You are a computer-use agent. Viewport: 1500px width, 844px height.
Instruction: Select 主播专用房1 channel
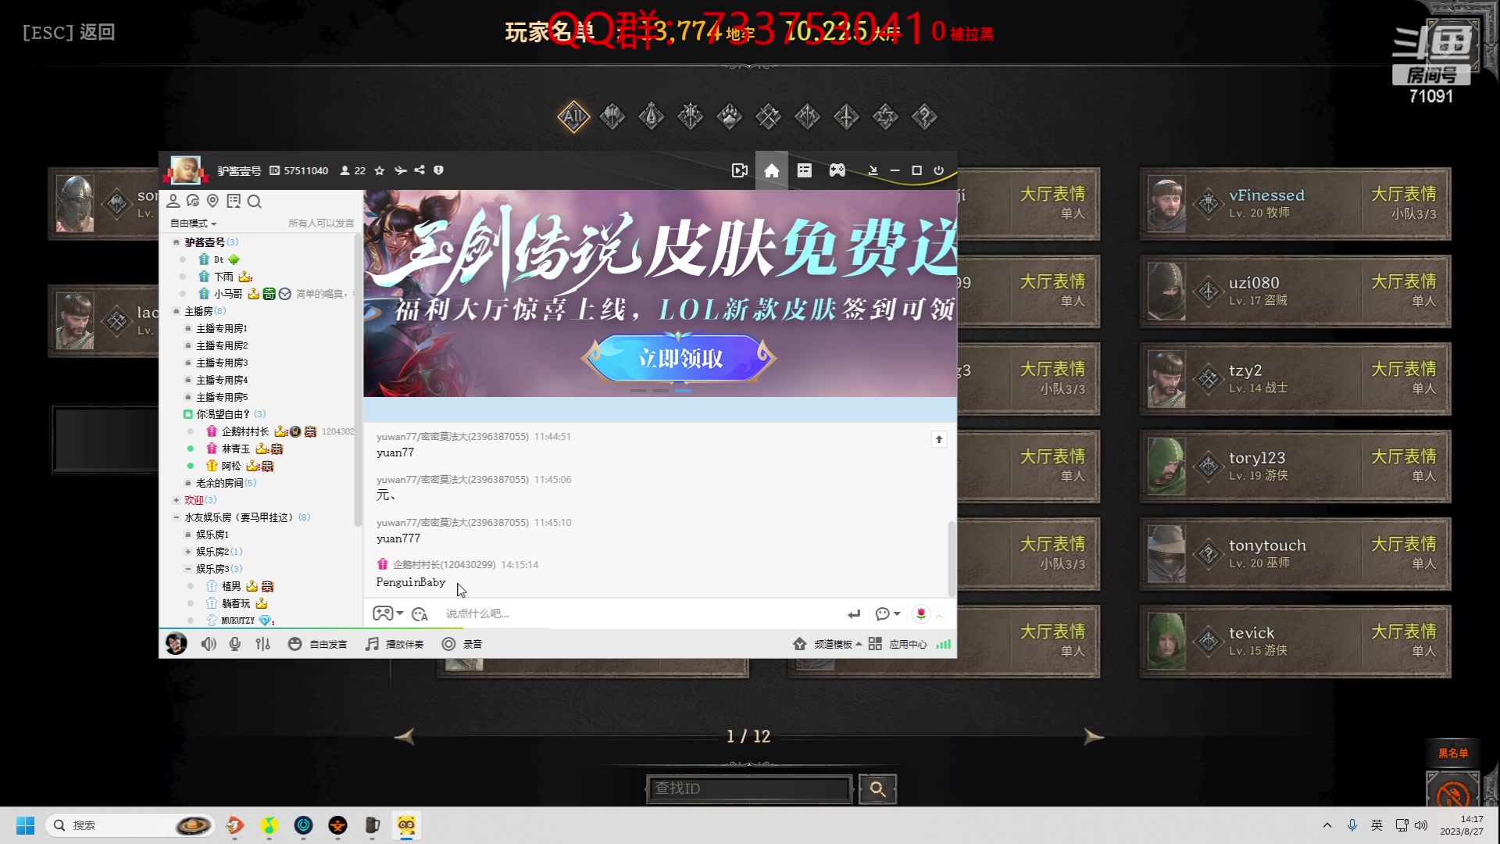pyautogui.click(x=222, y=328)
